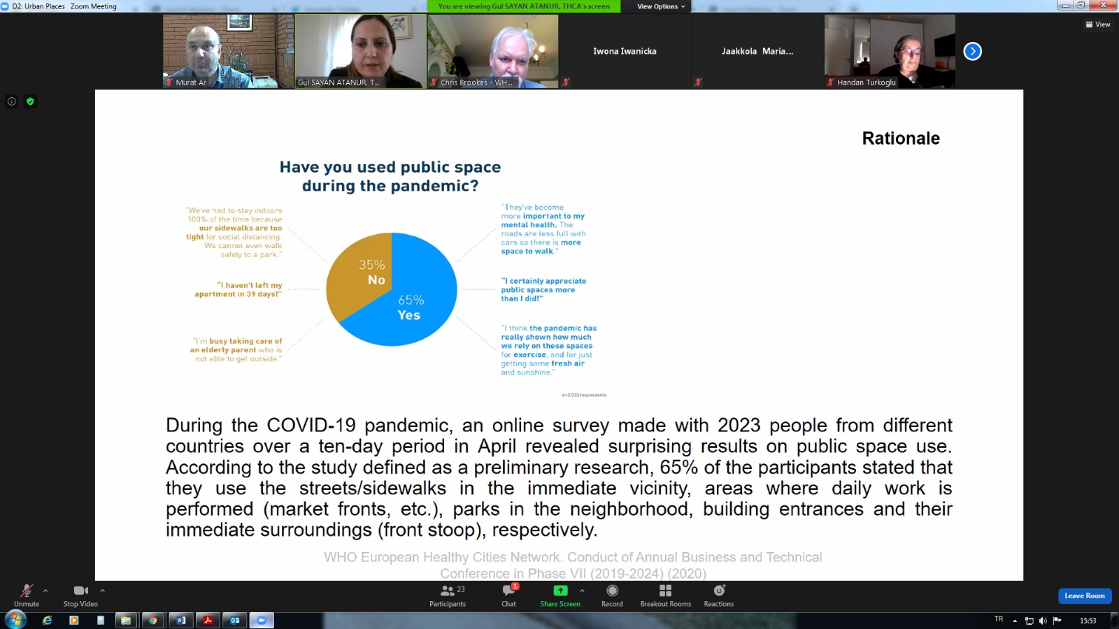Screen dimensions: 1119x629
Task: Click the meeting information icon
Action: 12,101
